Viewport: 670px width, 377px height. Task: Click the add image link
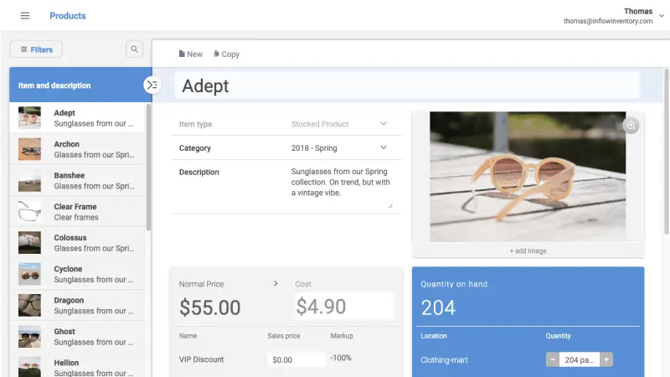tap(528, 250)
